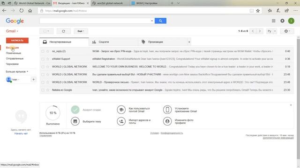Select checkbox for WELCOME TO YOUR OWN BUSINESS email
The height and width of the screenshot is (168, 300).
pos(43,67)
